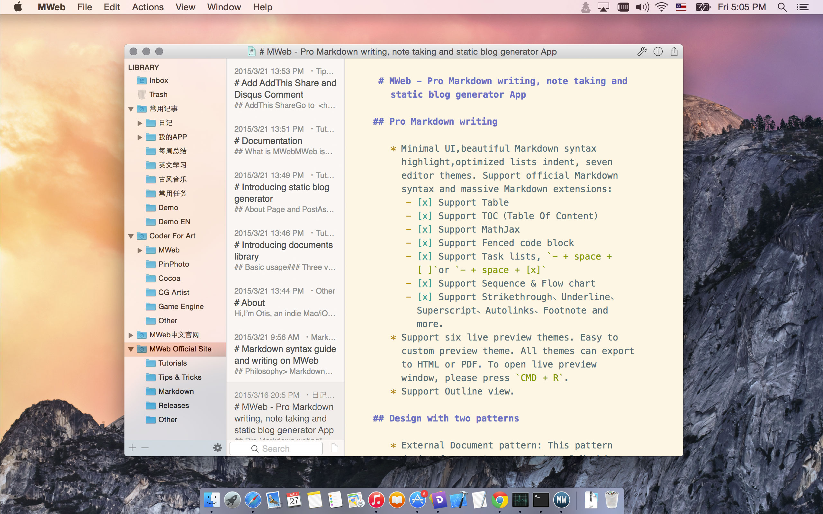Toggle the Support Fenced code block checkbox
Viewport: 823px width, 514px height.
425,243
